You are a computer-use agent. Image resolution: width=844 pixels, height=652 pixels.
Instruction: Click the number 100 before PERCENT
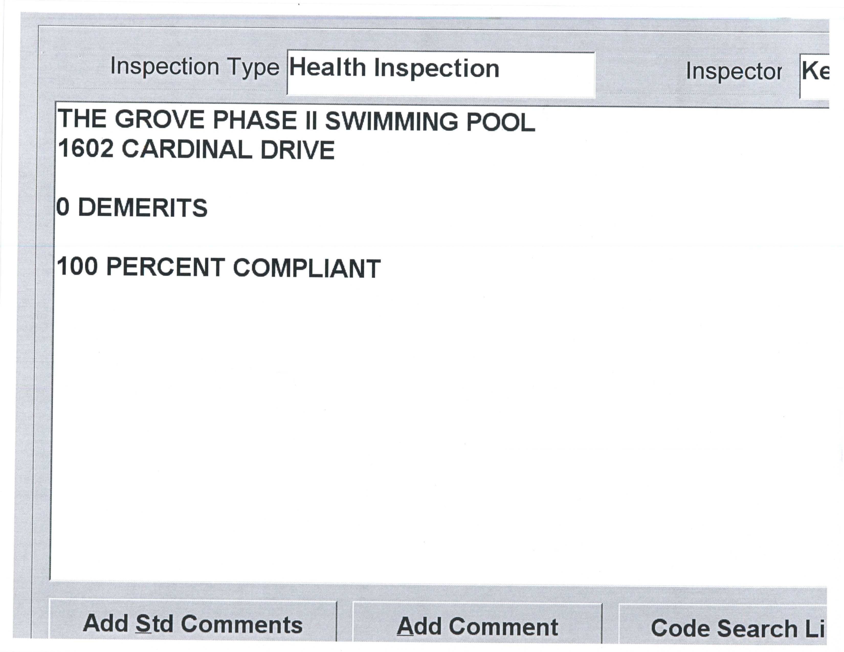(x=77, y=266)
